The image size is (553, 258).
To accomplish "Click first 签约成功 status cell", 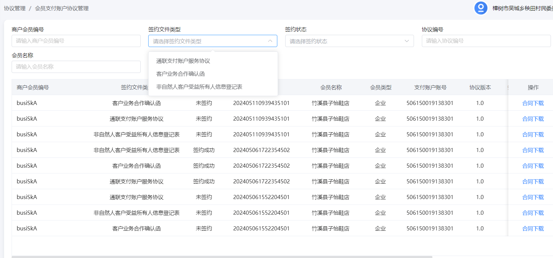I will tap(204, 150).
